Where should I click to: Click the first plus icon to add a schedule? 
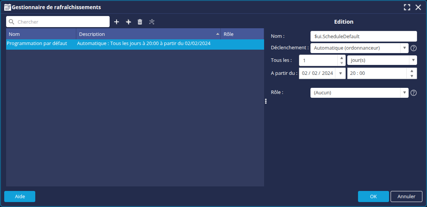click(x=117, y=22)
